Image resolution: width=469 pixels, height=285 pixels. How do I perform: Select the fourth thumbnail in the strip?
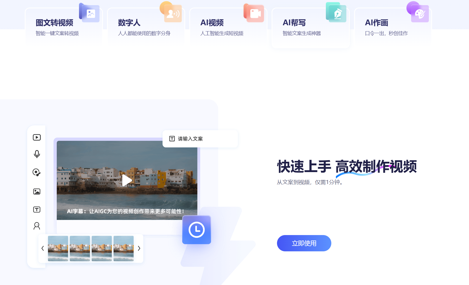click(124, 248)
